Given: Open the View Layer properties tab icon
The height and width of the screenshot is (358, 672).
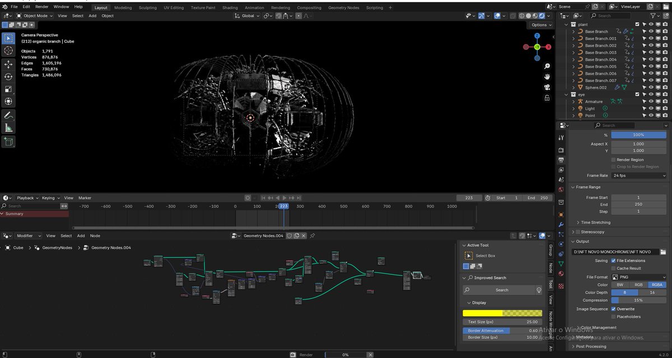Looking at the screenshot, I should click(x=561, y=169).
